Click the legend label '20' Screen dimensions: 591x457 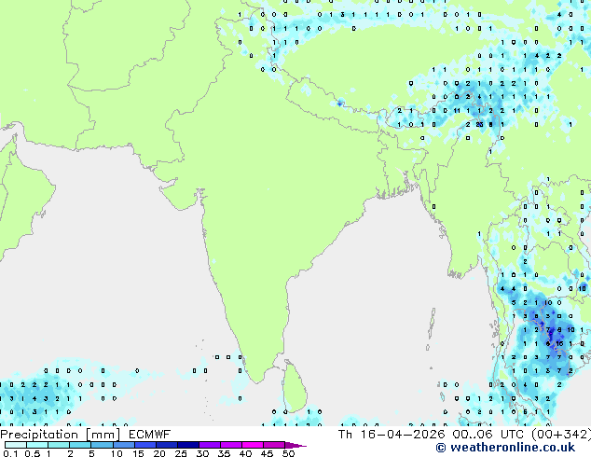pyautogui.click(x=159, y=453)
